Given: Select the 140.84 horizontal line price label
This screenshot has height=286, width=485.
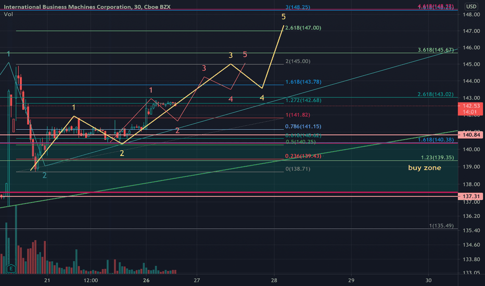Looking at the screenshot, I should (470, 135).
